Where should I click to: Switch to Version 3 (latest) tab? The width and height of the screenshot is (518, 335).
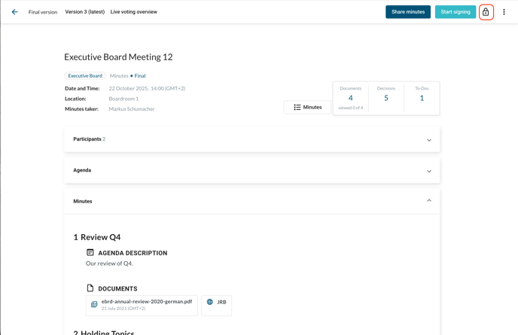tap(85, 12)
